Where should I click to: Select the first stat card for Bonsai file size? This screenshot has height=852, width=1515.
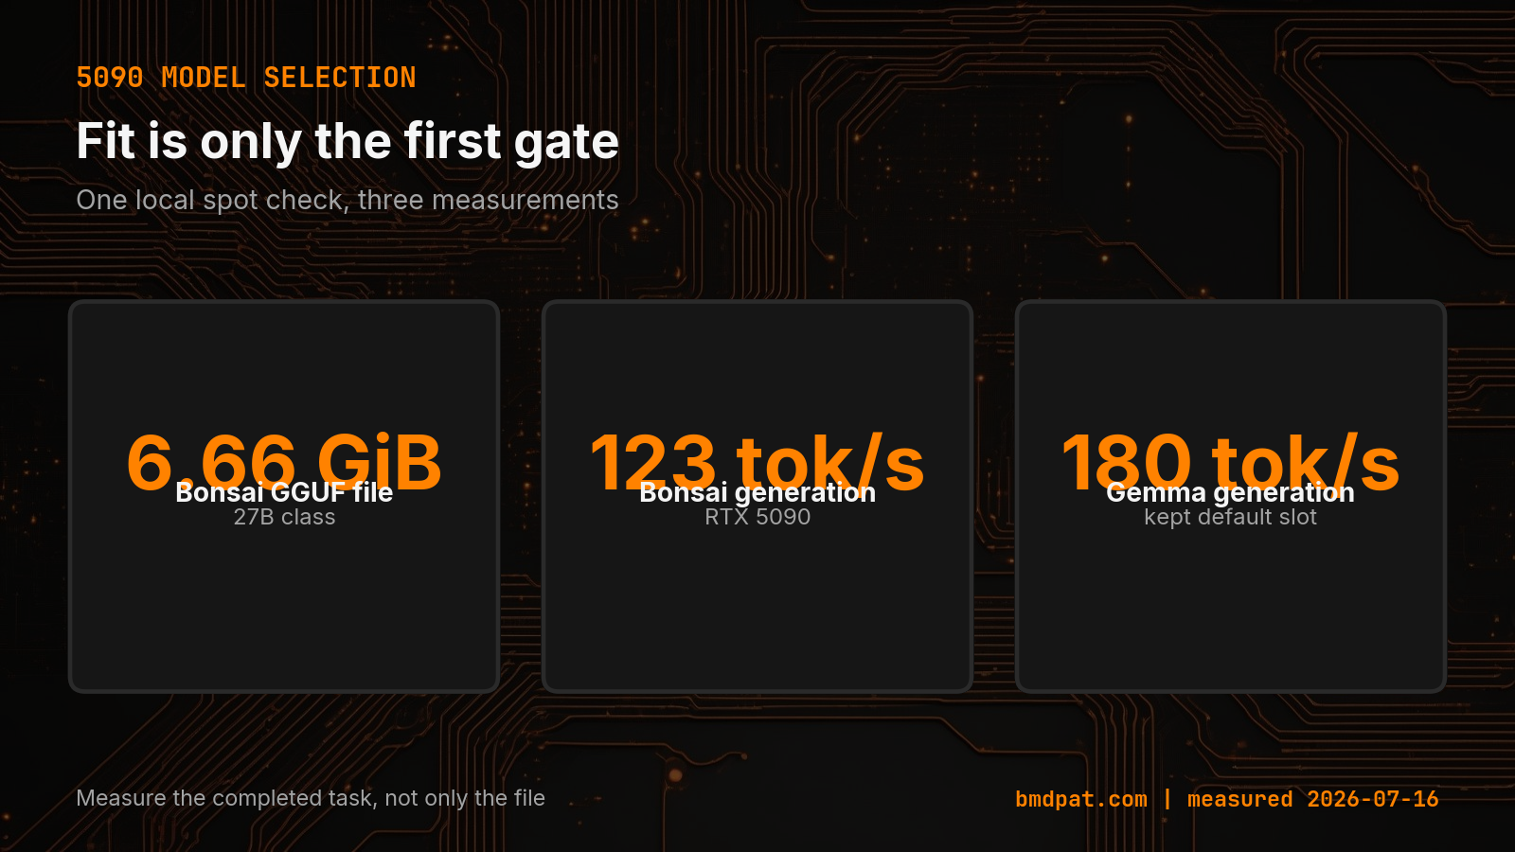[x=284, y=497]
